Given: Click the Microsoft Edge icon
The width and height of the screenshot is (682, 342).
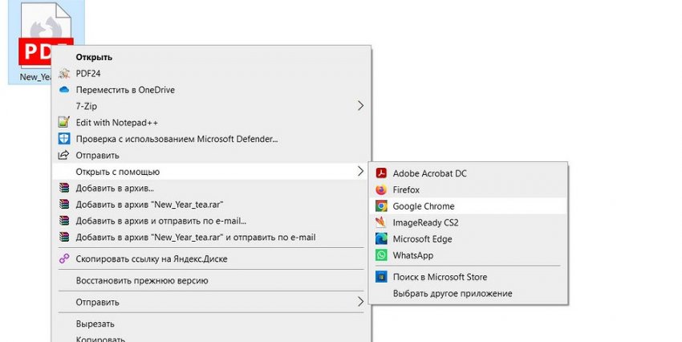Looking at the screenshot, I should [381, 239].
